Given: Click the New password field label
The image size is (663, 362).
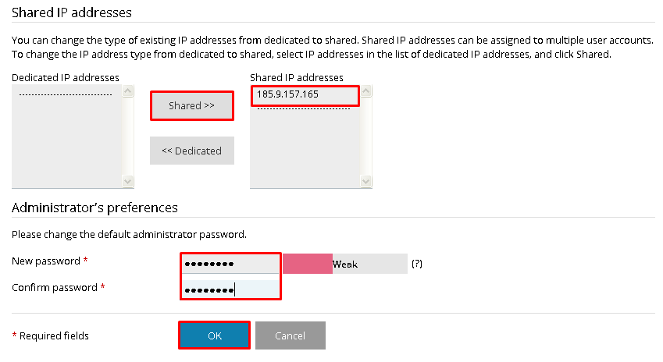Looking at the screenshot, I should coord(46,261).
